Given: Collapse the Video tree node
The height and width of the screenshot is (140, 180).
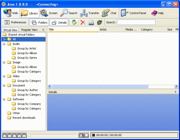Looking at the screenshot, I should click(x=4, y=76).
